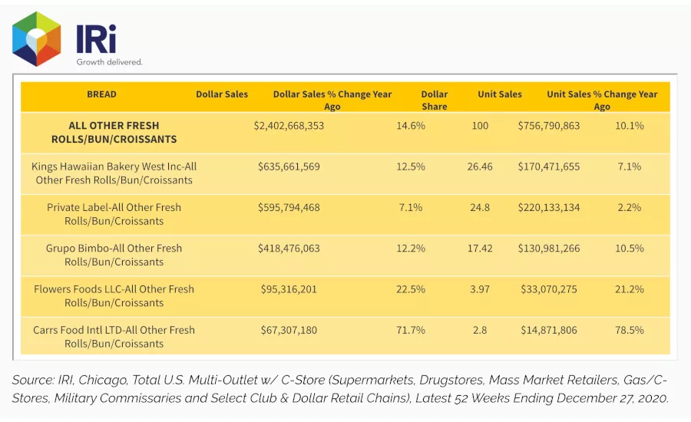Image resolution: width=691 pixels, height=422 pixels.
Task: Select the Dollar Sales column header
Action: (x=222, y=94)
